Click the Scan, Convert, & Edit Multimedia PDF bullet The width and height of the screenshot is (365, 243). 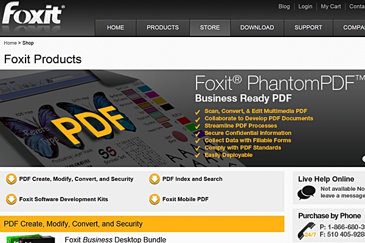point(256,111)
